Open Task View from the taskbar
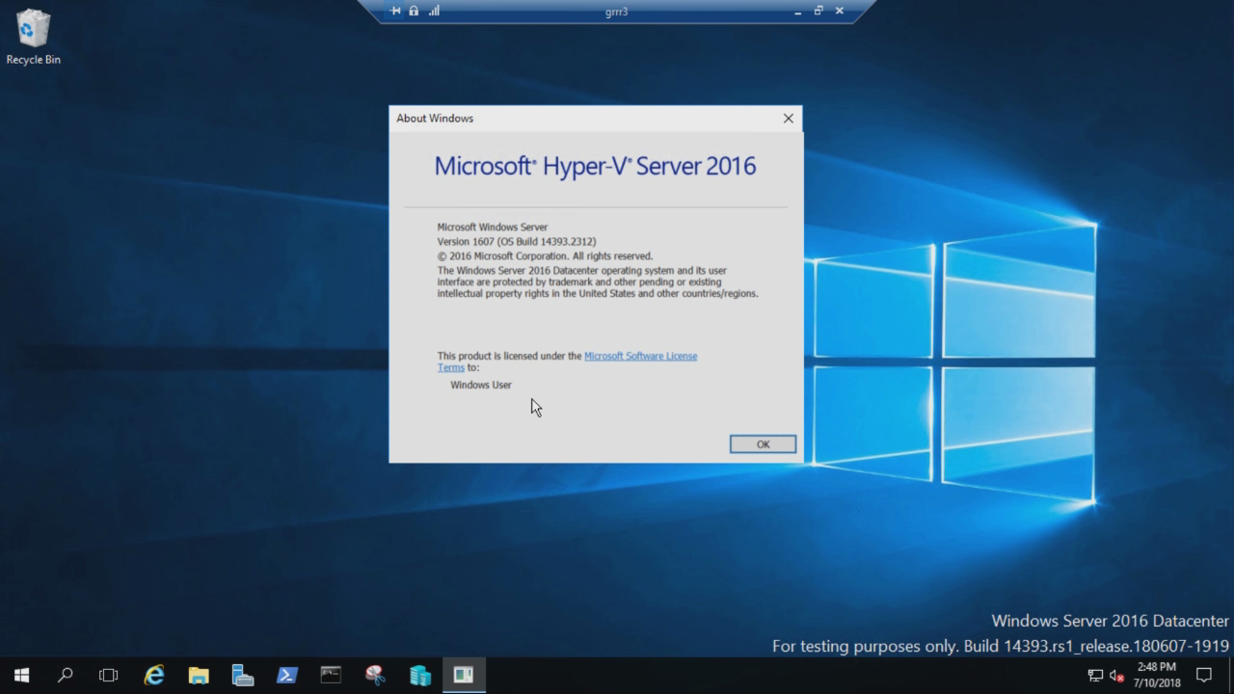This screenshot has width=1234, height=694. [x=108, y=675]
